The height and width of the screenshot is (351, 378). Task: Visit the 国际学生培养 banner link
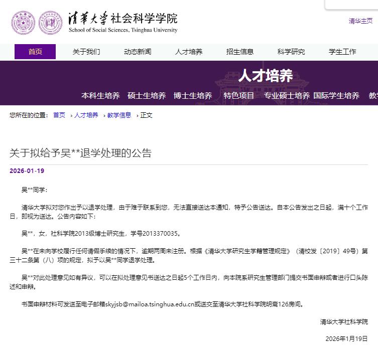336,96
